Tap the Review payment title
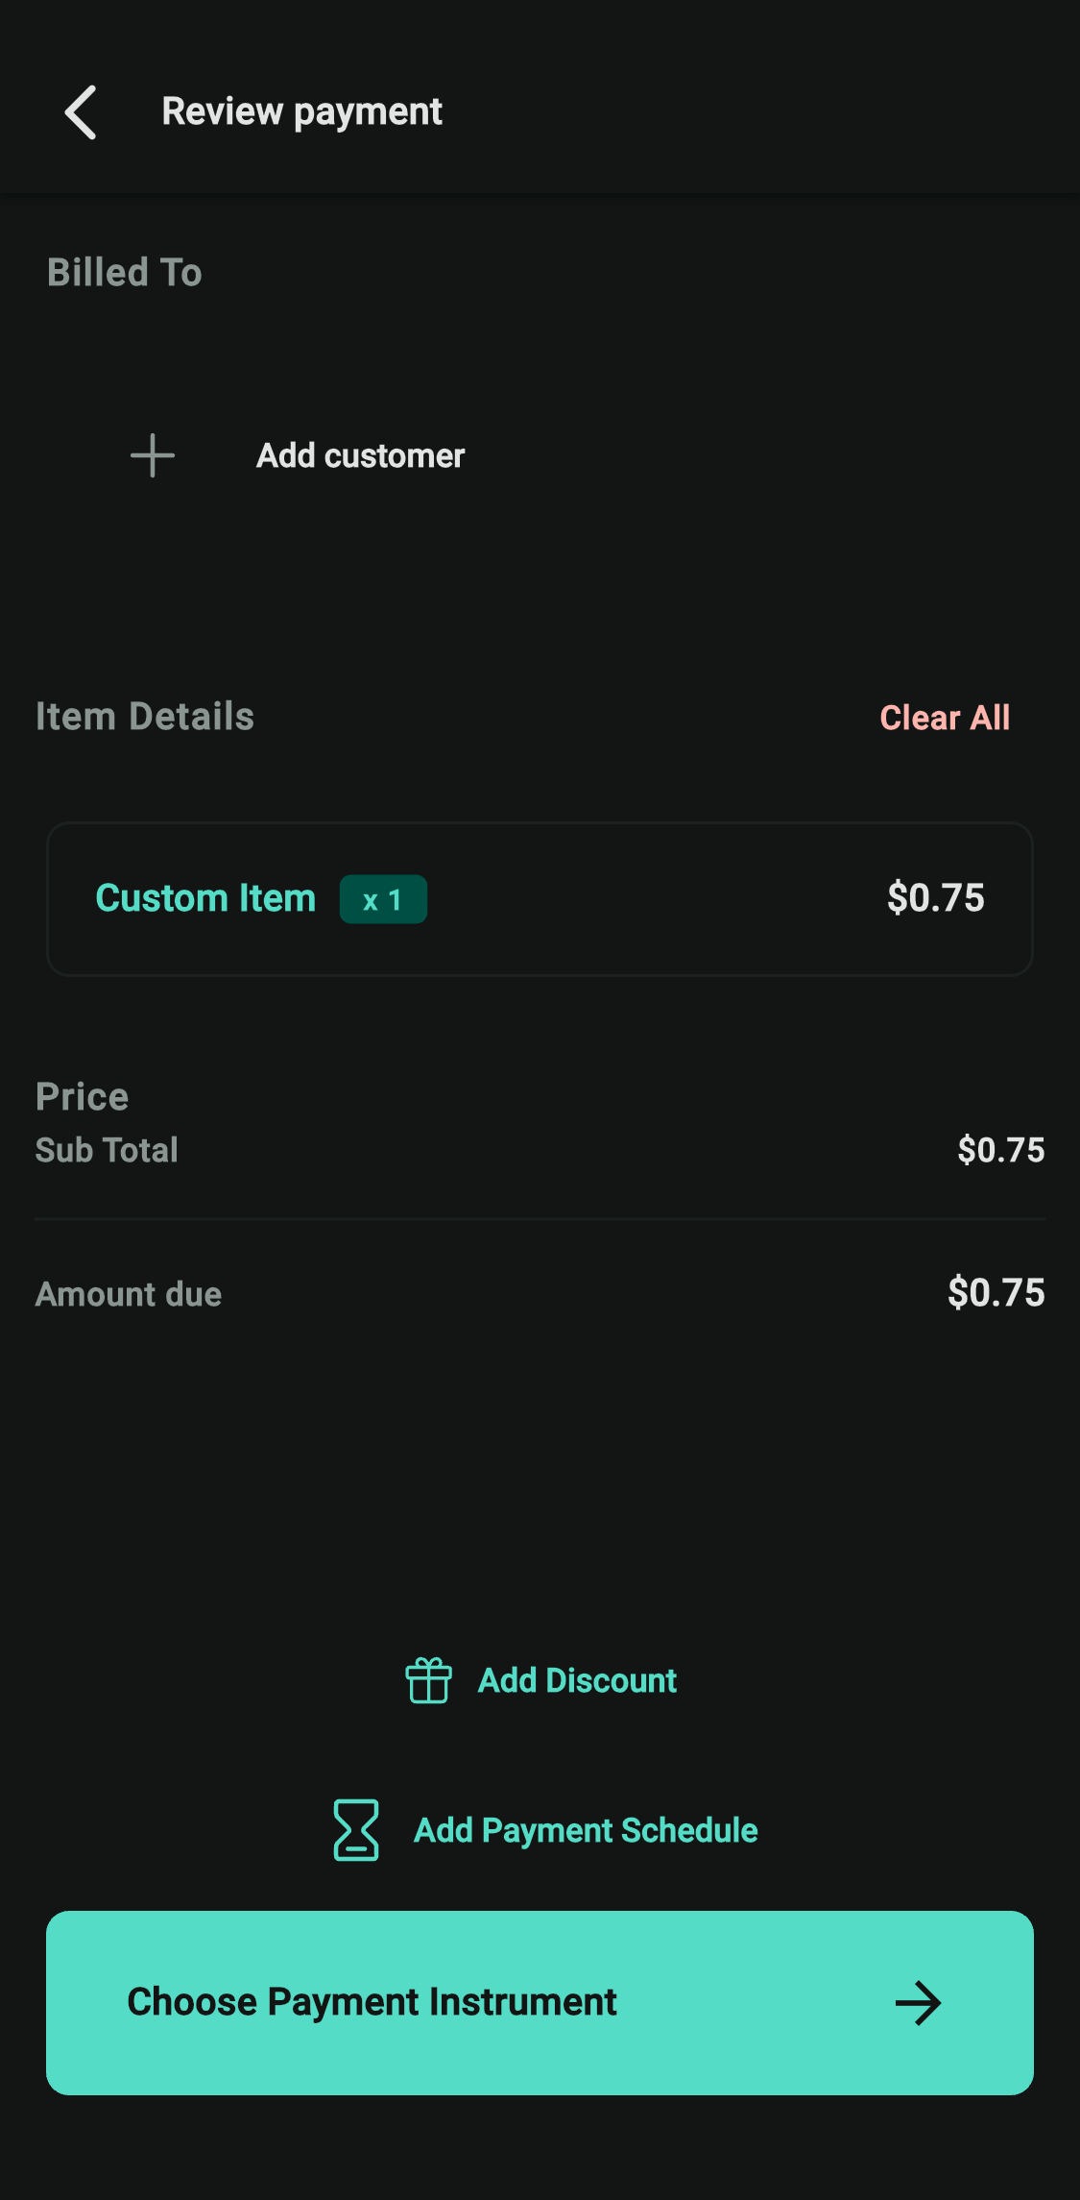This screenshot has height=2200, width=1080. click(x=301, y=112)
